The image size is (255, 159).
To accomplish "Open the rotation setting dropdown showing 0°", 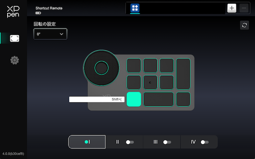I will tap(50, 34).
